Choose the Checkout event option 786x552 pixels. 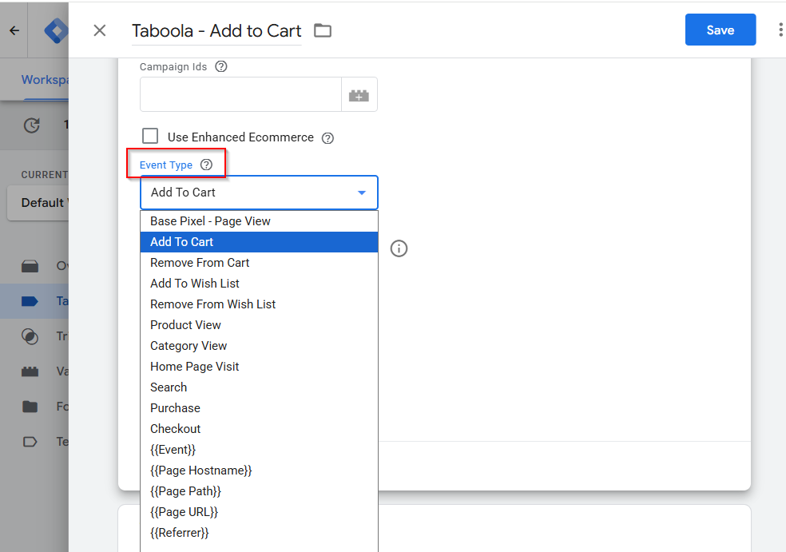(x=259, y=429)
